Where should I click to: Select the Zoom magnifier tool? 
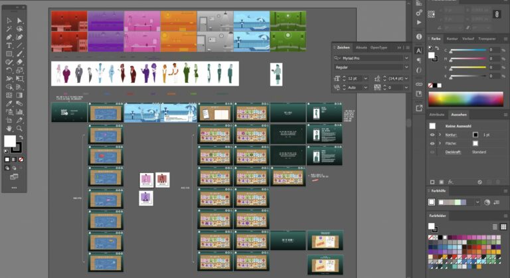coord(19,128)
